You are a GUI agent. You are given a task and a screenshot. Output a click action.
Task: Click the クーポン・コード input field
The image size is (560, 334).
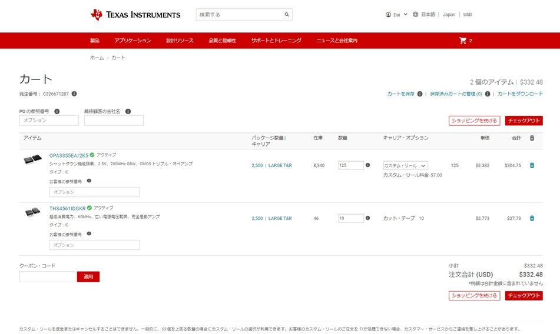[47, 276]
